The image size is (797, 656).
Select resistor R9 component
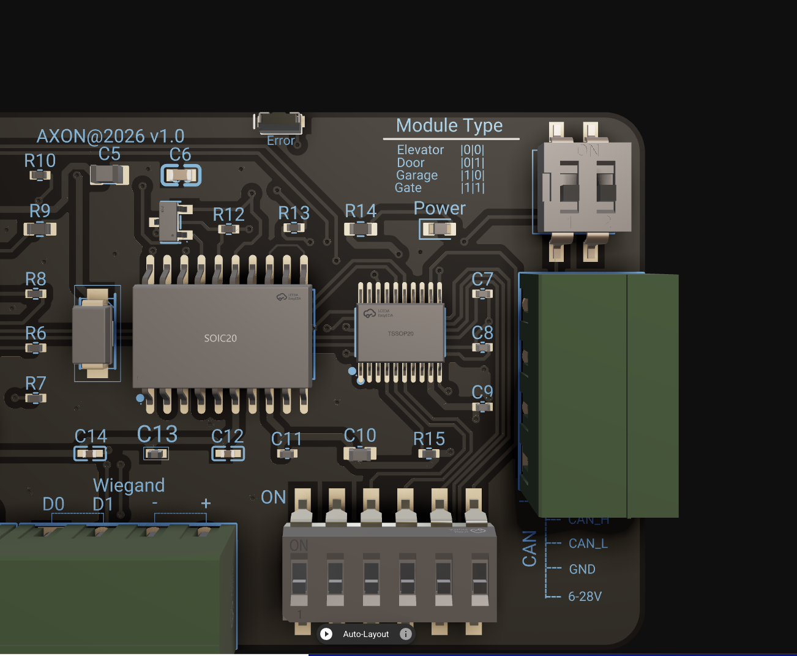tap(40, 229)
